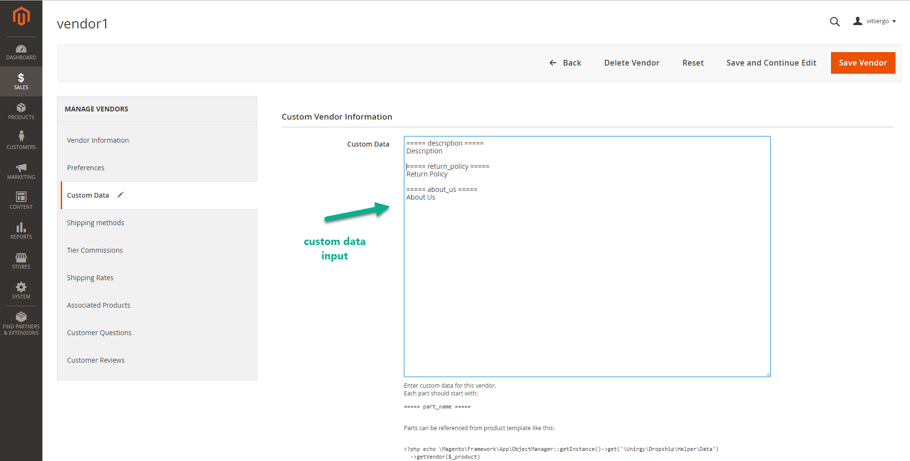910x461 pixels.
Task: Open the Customer Reviews tab
Action: point(157,360)
